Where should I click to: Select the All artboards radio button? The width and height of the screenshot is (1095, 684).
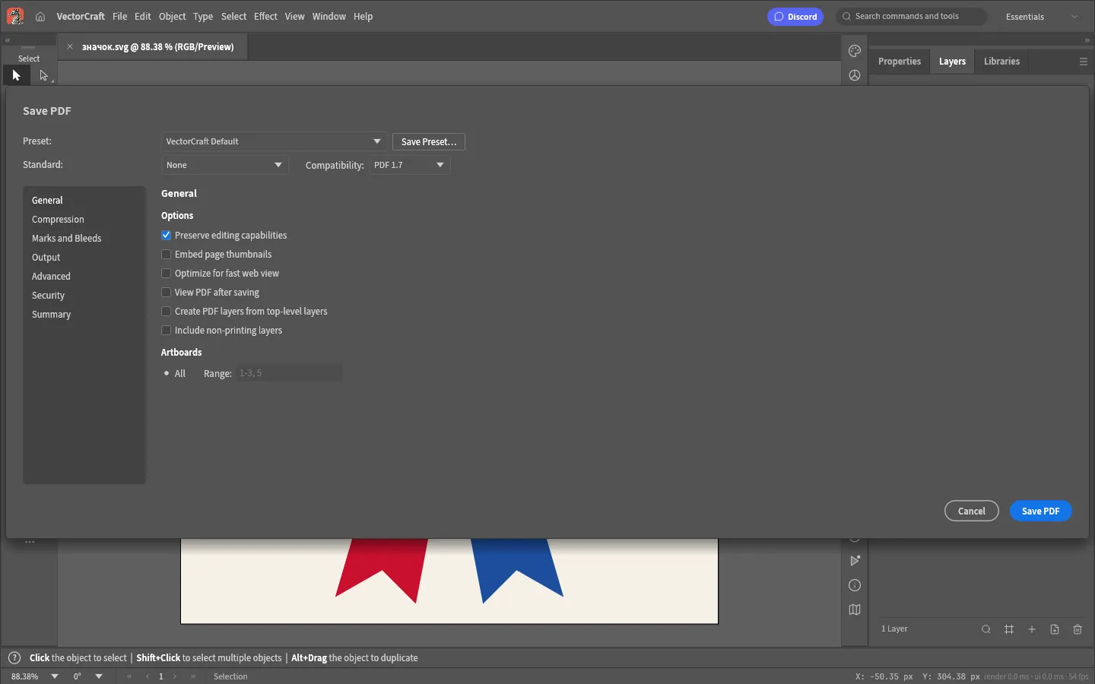167,373
